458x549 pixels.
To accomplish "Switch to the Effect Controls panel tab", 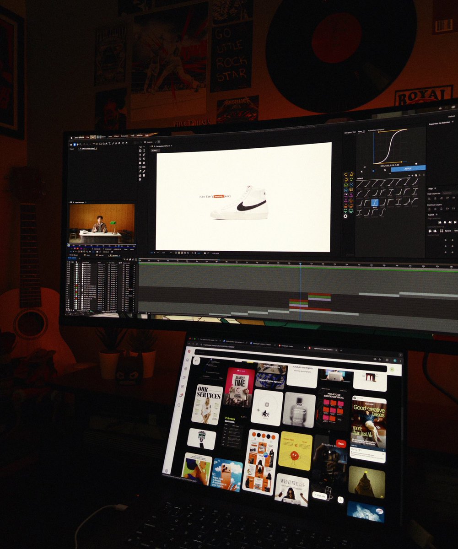I will pos(88,149).
